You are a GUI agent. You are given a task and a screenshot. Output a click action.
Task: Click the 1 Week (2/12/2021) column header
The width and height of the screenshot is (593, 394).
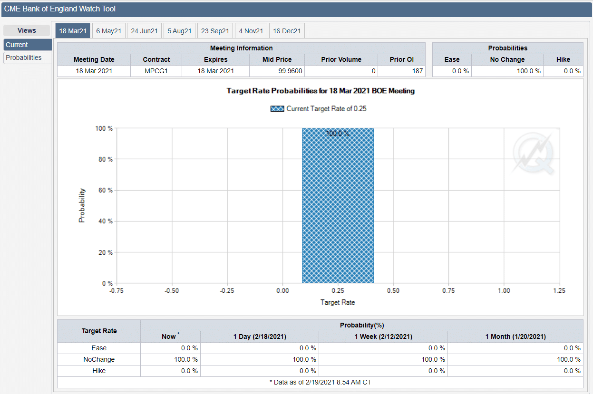click(383, 336)
